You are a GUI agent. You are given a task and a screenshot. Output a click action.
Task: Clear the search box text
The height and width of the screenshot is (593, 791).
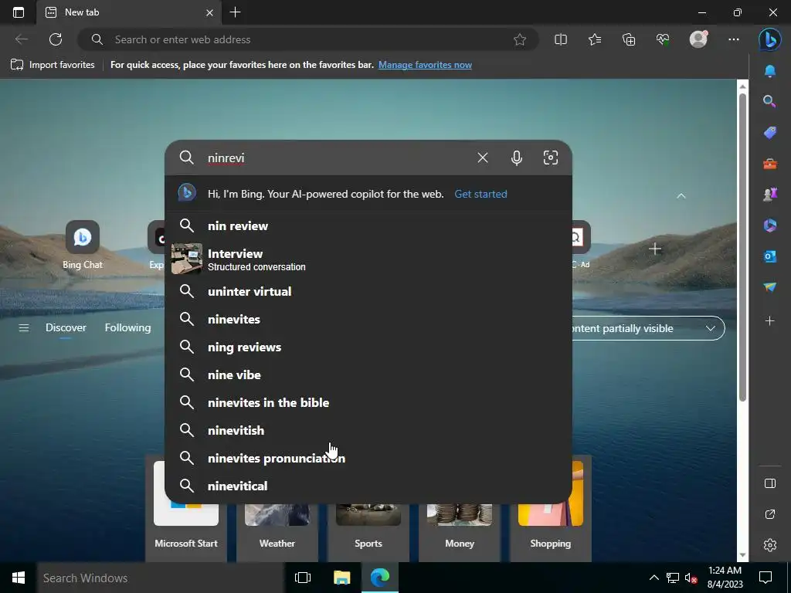(483, 158)
